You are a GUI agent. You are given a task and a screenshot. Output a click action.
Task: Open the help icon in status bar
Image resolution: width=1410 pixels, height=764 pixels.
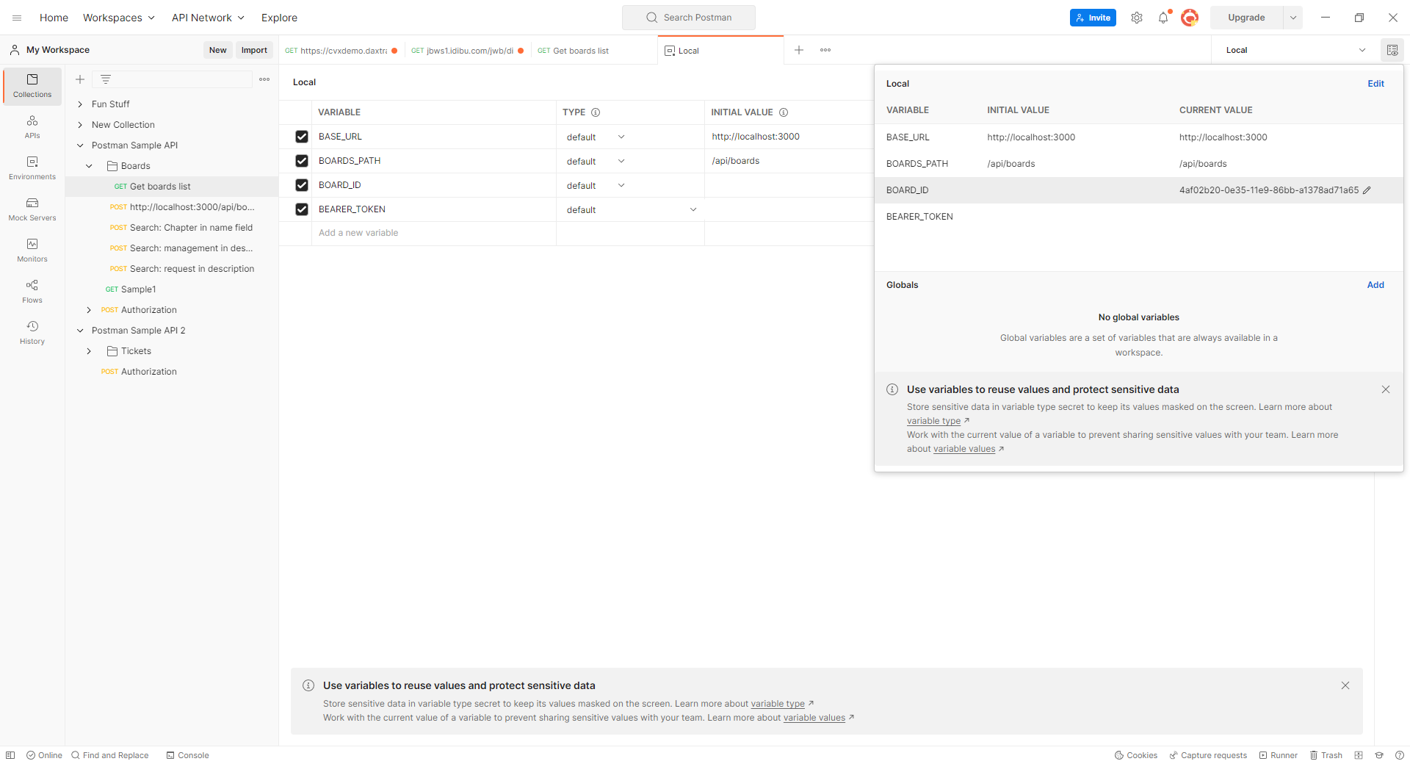coord(1400,755)
